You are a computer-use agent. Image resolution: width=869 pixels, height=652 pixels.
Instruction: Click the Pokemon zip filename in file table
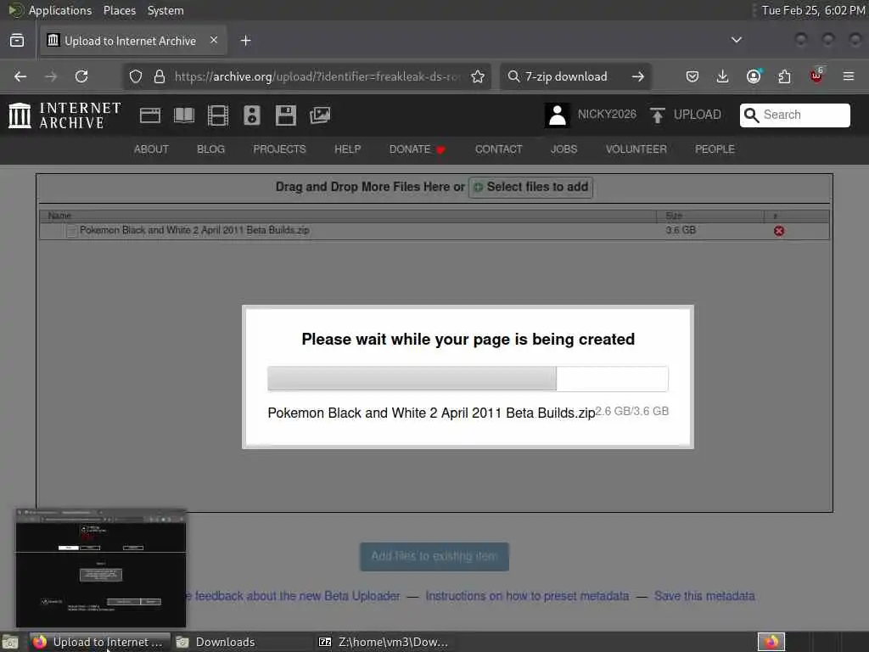194,230
